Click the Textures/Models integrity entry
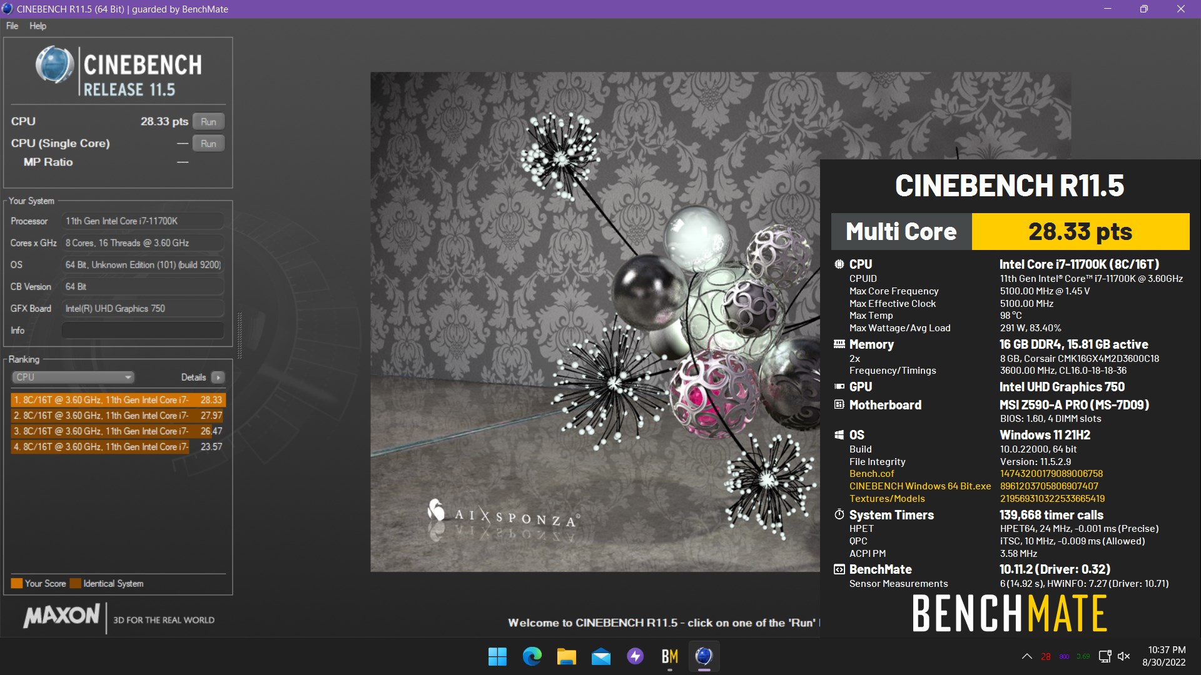This screenshot has height=675, width=1201. coord(887,499)
